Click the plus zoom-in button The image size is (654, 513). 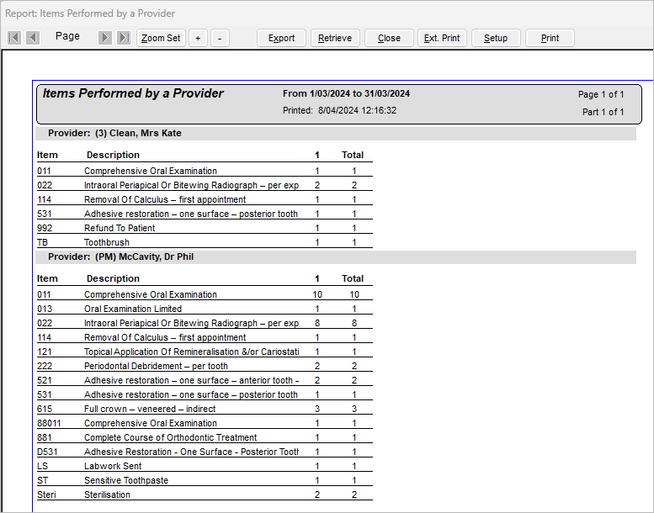(x=198, y=38)
